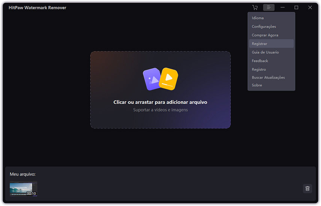Close HitPaw Watermark Remover
Viewport: 321px width, 206px height.
[x=310, y=7]
